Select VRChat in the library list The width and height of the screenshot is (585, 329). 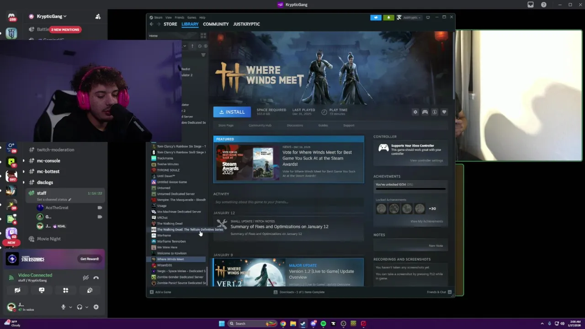tap(163, 218)
